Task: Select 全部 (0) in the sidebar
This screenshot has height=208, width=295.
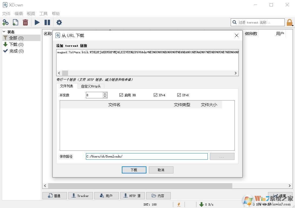Action: tap(21, 38)
